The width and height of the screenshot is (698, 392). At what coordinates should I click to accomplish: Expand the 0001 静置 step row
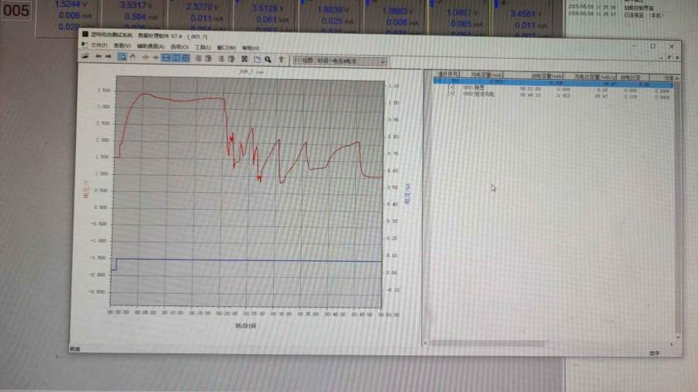pos(451,88)
